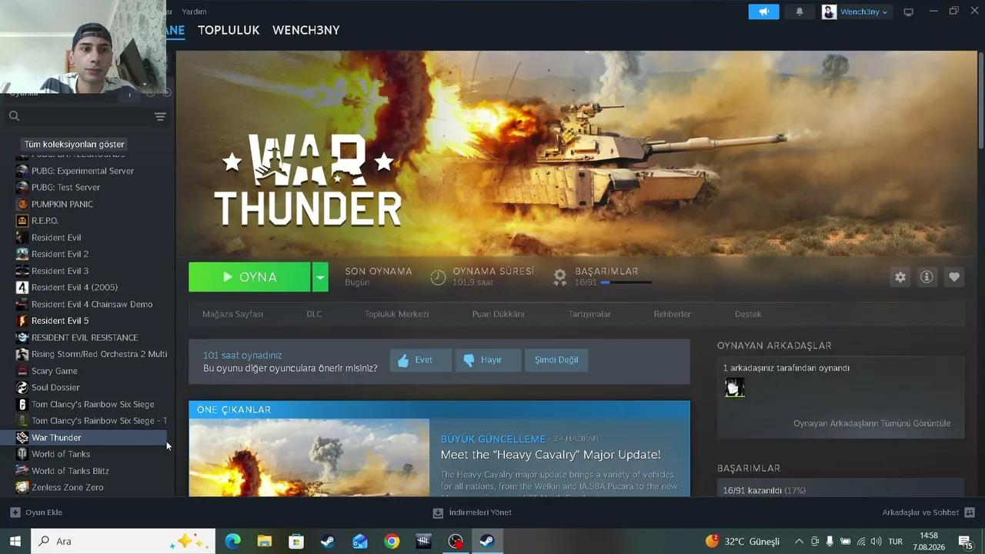Open File Explorer from the taskbar
This screenshot has width=985, height=554.
tap(265, 542)
